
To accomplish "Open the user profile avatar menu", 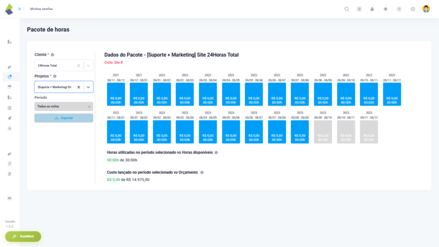I will click(x=426, y=9).
